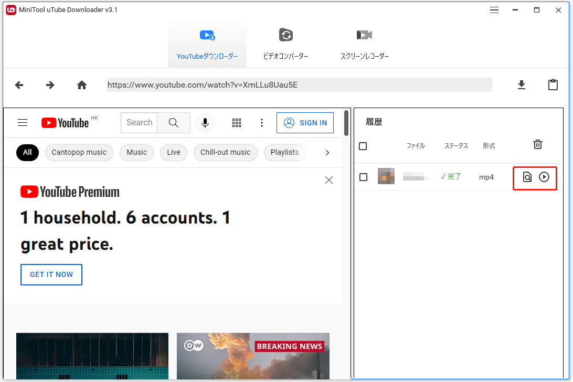
Task: Select the All filter chip
Action: click(x=27, y=153)
